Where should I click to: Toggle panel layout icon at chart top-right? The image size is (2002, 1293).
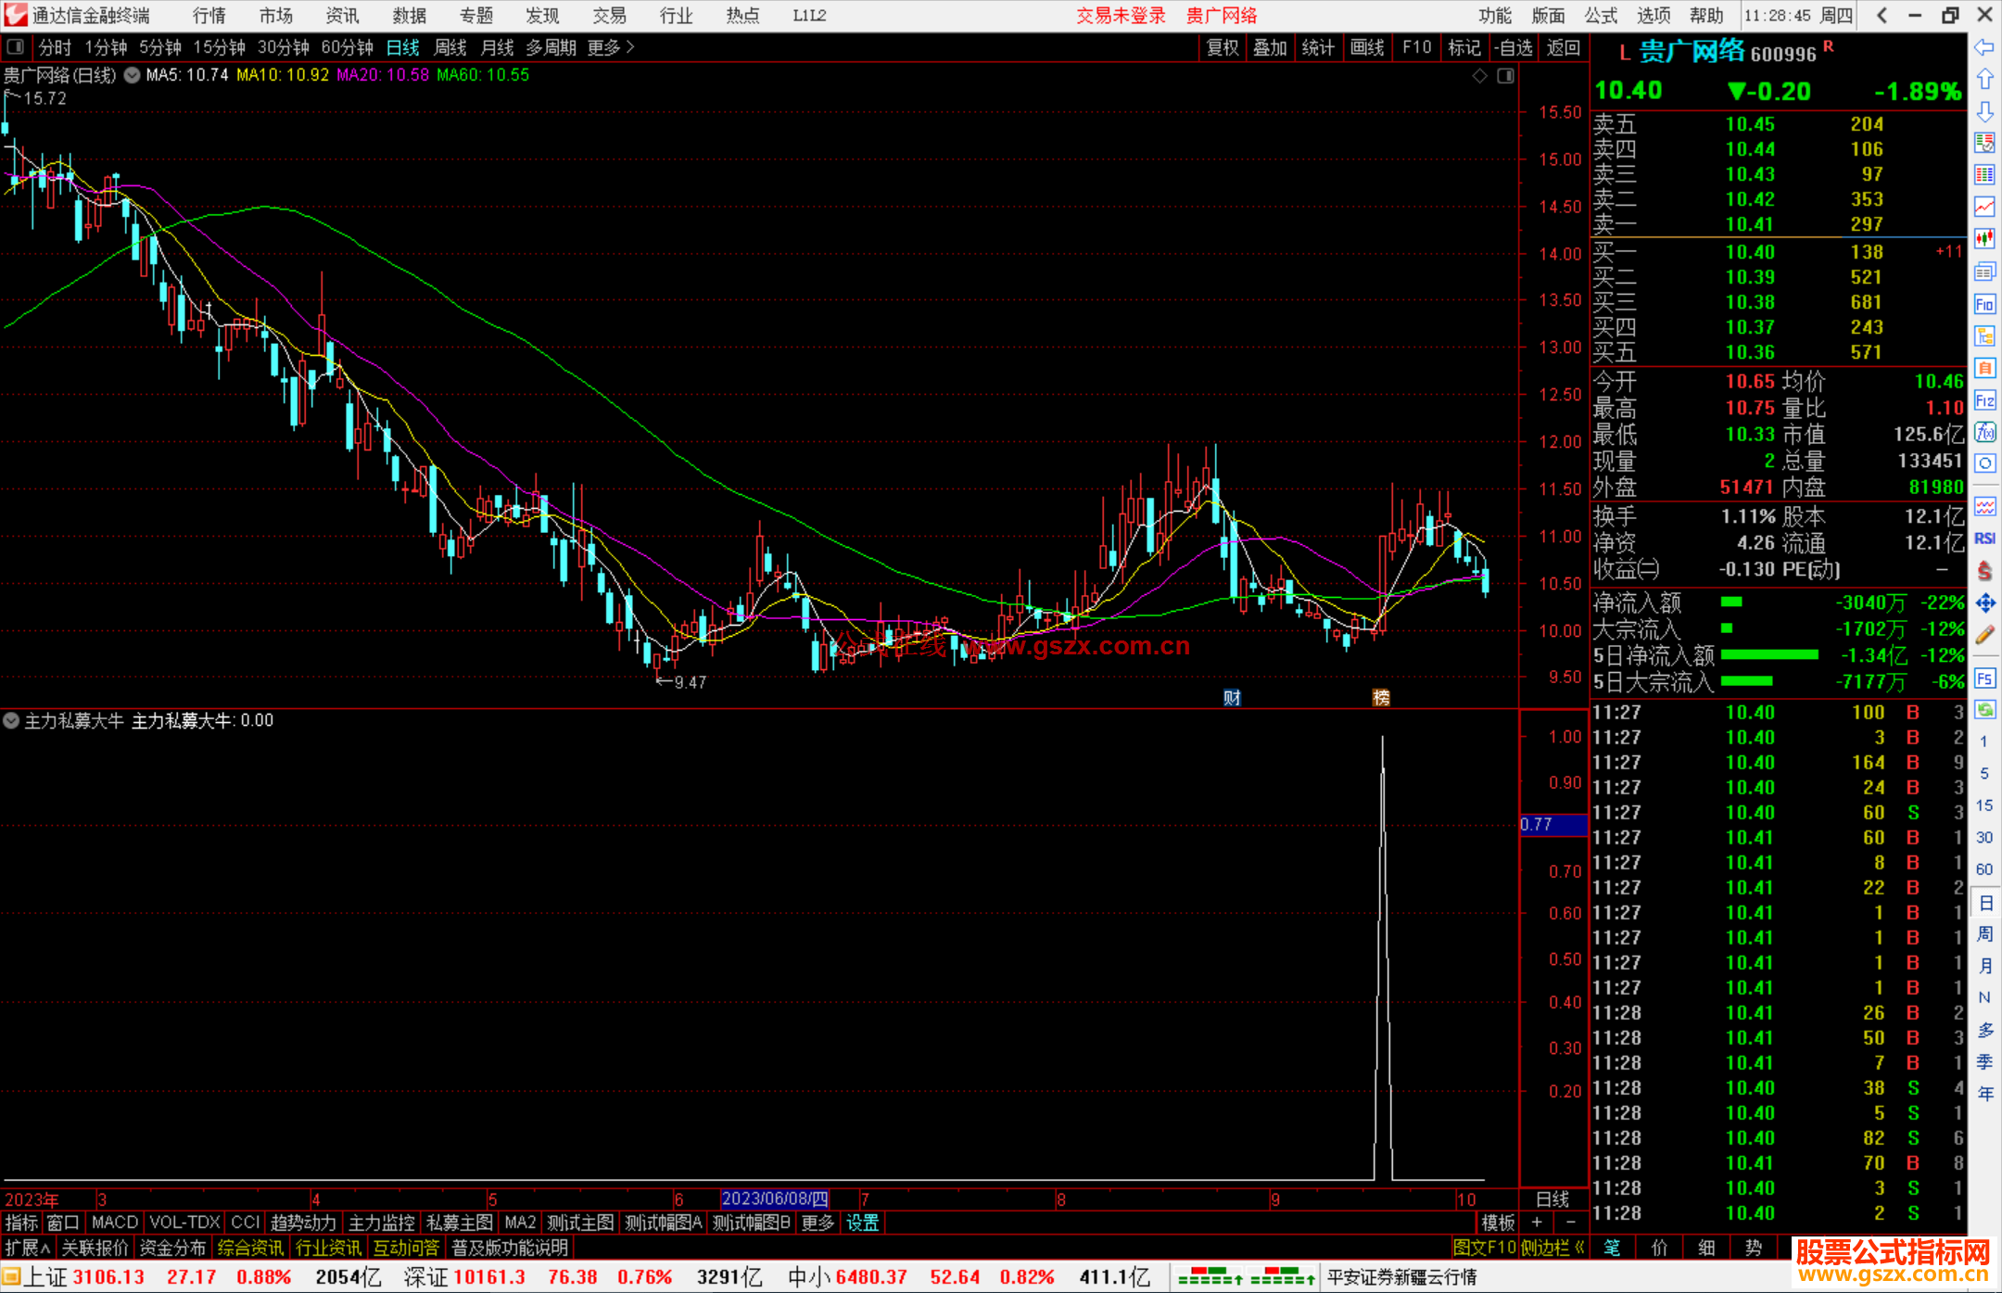(x=1505, y=76)
